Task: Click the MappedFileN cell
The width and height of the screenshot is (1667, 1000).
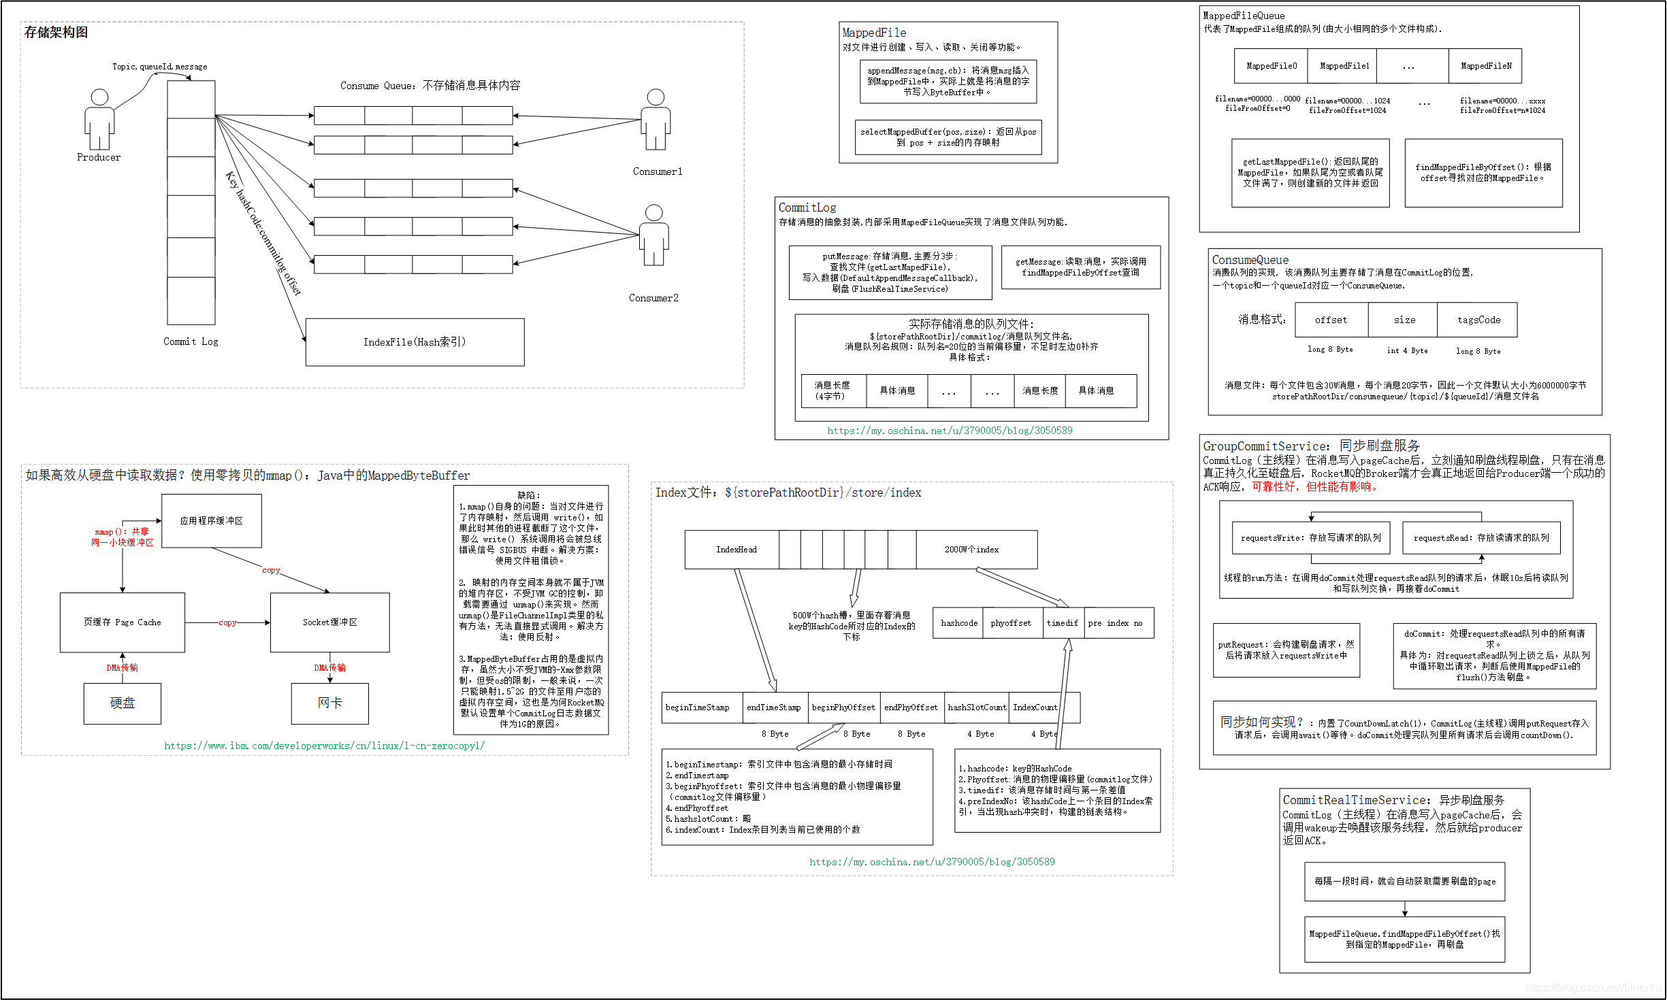Action: 1485,66
